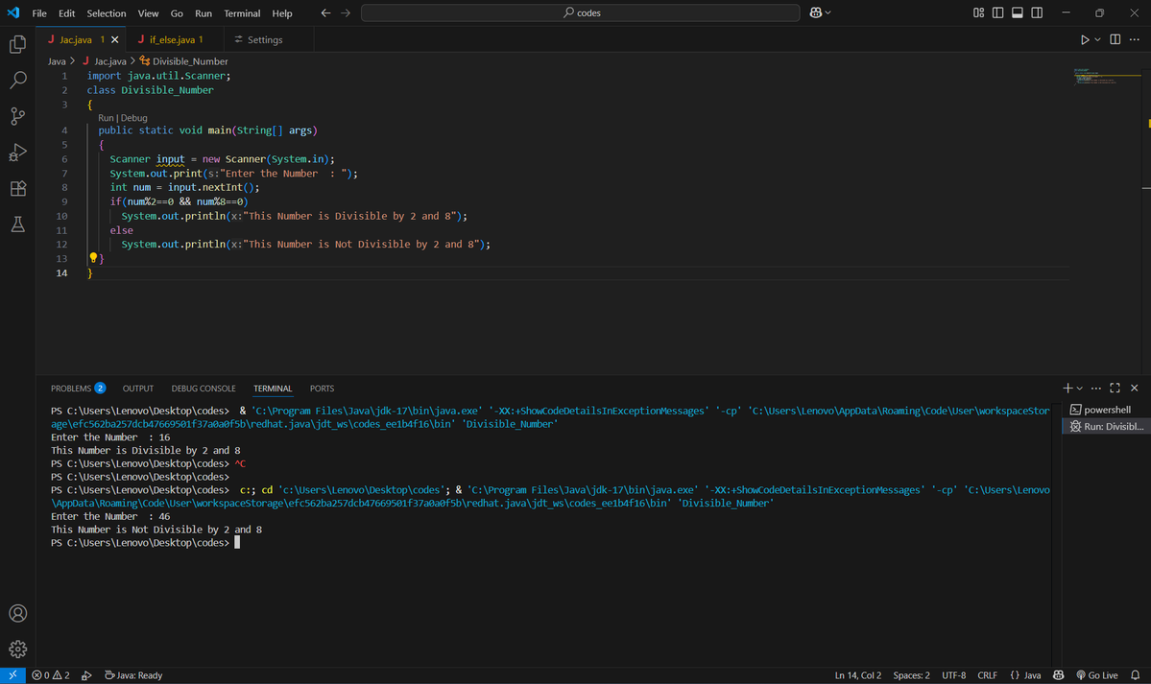1151x684 pixels.
Task: Click the Java breadcrumb folder
Action: coord(57,60)
